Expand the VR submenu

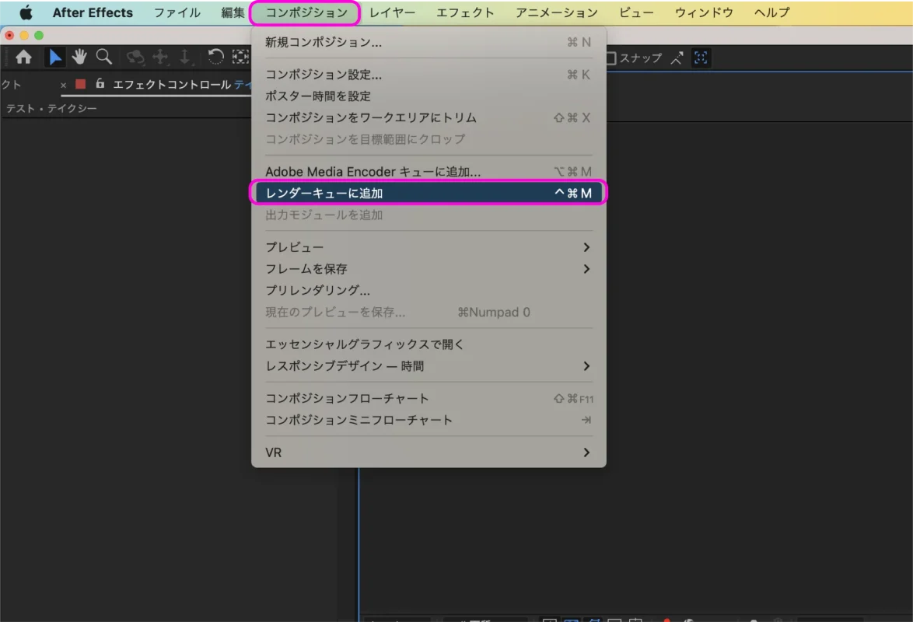click(x=429, y=453)
